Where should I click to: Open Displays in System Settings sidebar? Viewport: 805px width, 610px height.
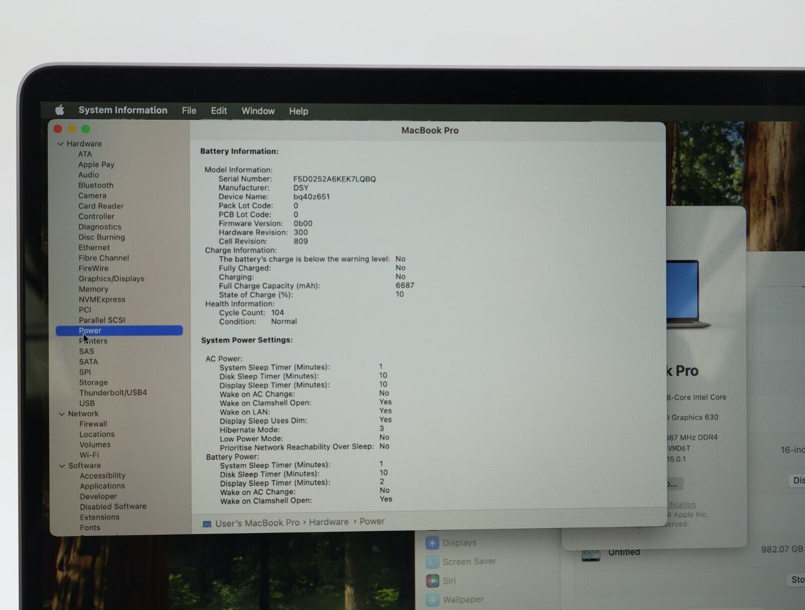pos(459,543)
